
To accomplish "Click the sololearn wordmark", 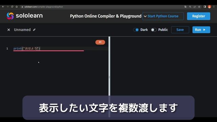I will pyautogui.click(x=29, y=16).
